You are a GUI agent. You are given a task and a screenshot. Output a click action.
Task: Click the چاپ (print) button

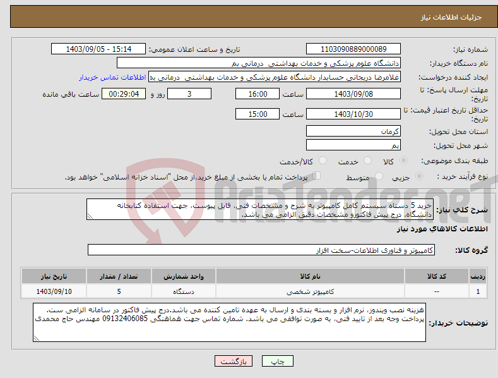coord(277,361)
